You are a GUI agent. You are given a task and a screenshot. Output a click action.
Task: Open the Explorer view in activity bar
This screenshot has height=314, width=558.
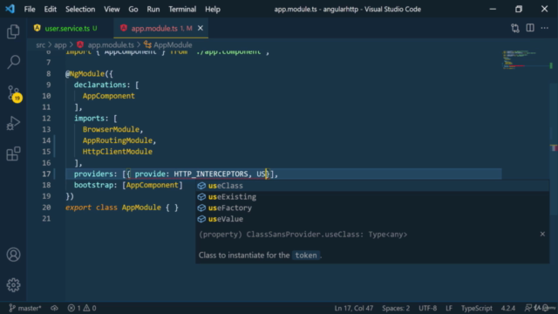tap(13, 31)
